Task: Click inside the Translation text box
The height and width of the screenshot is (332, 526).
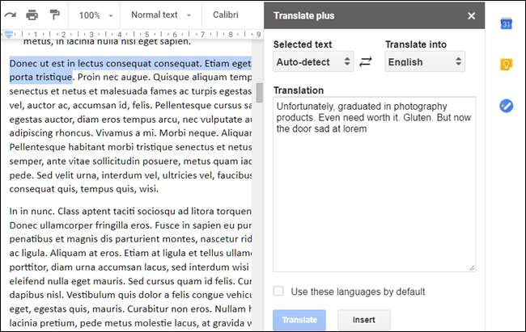Action: click(x=374, y=194)
